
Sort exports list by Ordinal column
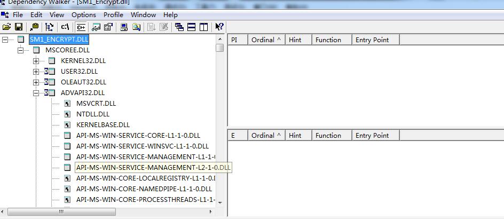266,135
